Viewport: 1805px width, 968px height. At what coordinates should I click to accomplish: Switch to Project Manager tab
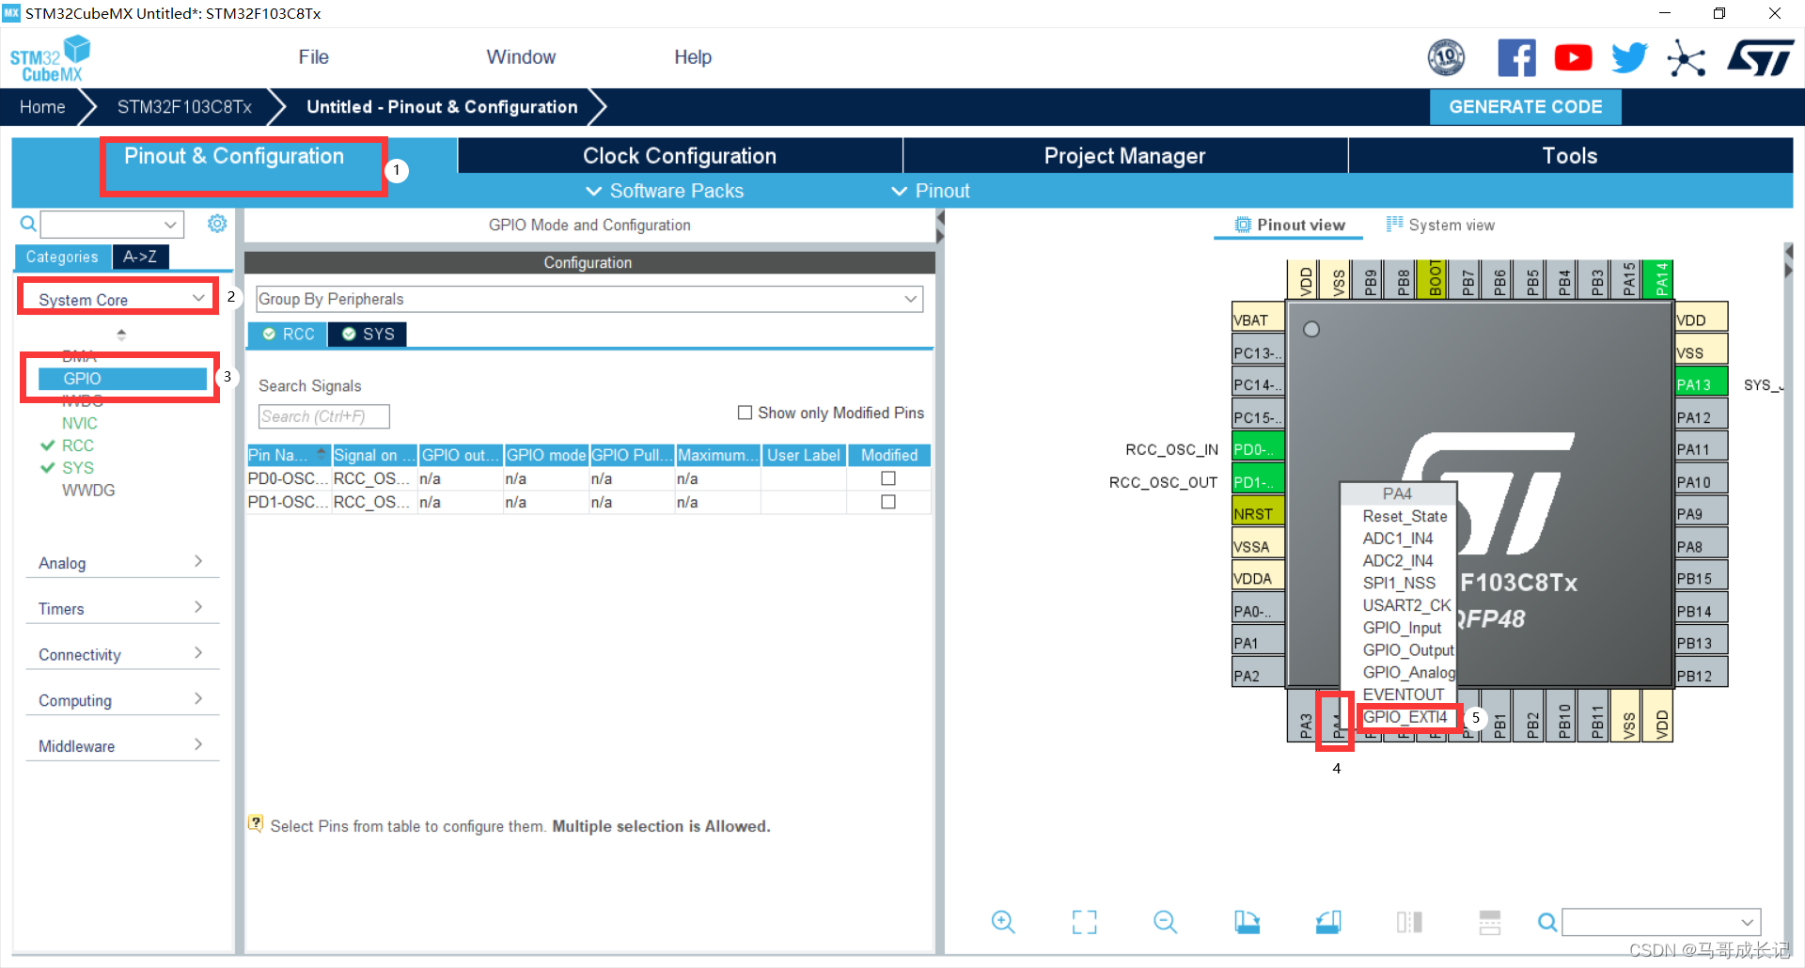[1124, 155]
